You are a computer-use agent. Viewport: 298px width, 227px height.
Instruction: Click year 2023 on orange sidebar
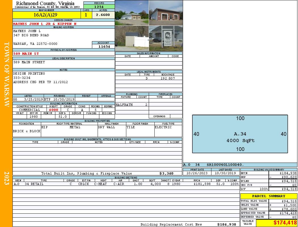7,178
